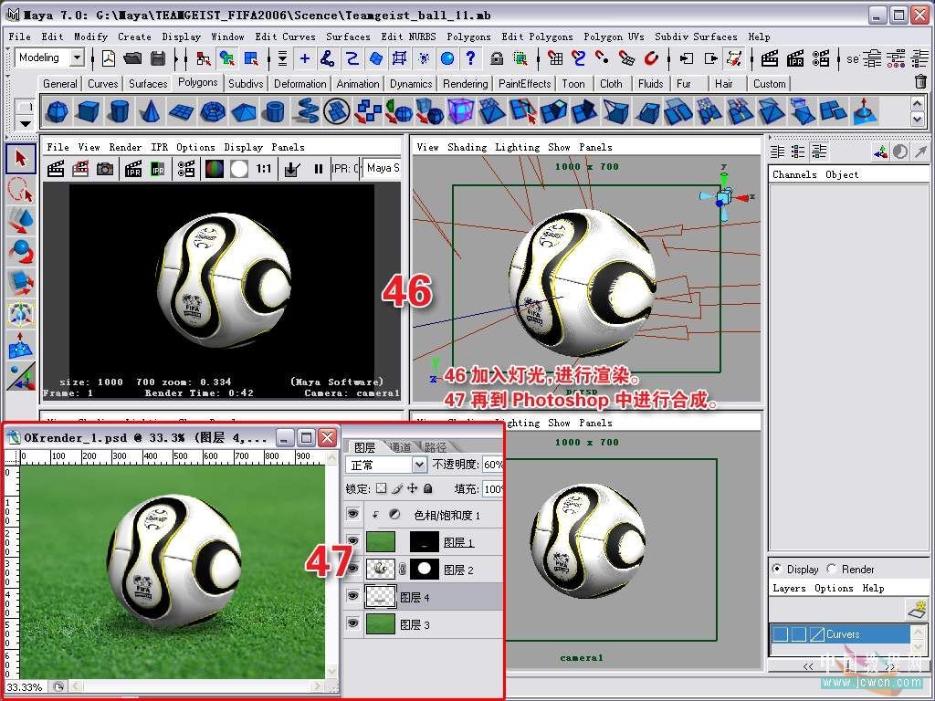This screenshot has width=935, height=701.
Task: Switch to select by component type mode
Action: click(x=251, y=58)
